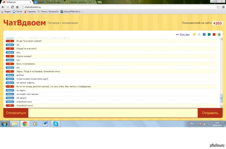This screenshot has width=226, height=149.
Task: Click the network signal tray icon
Action: point(209,124)
